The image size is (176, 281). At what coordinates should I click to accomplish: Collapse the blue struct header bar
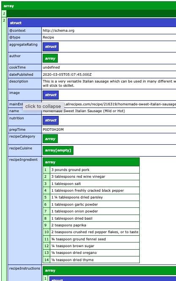(92, 23)
